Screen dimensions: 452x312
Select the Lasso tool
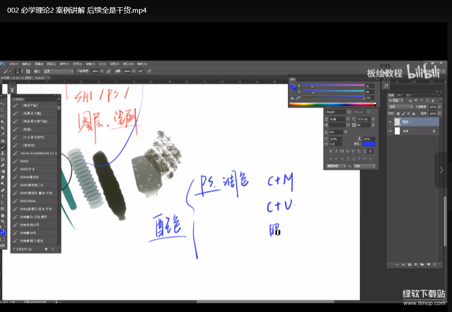[3, 116]
